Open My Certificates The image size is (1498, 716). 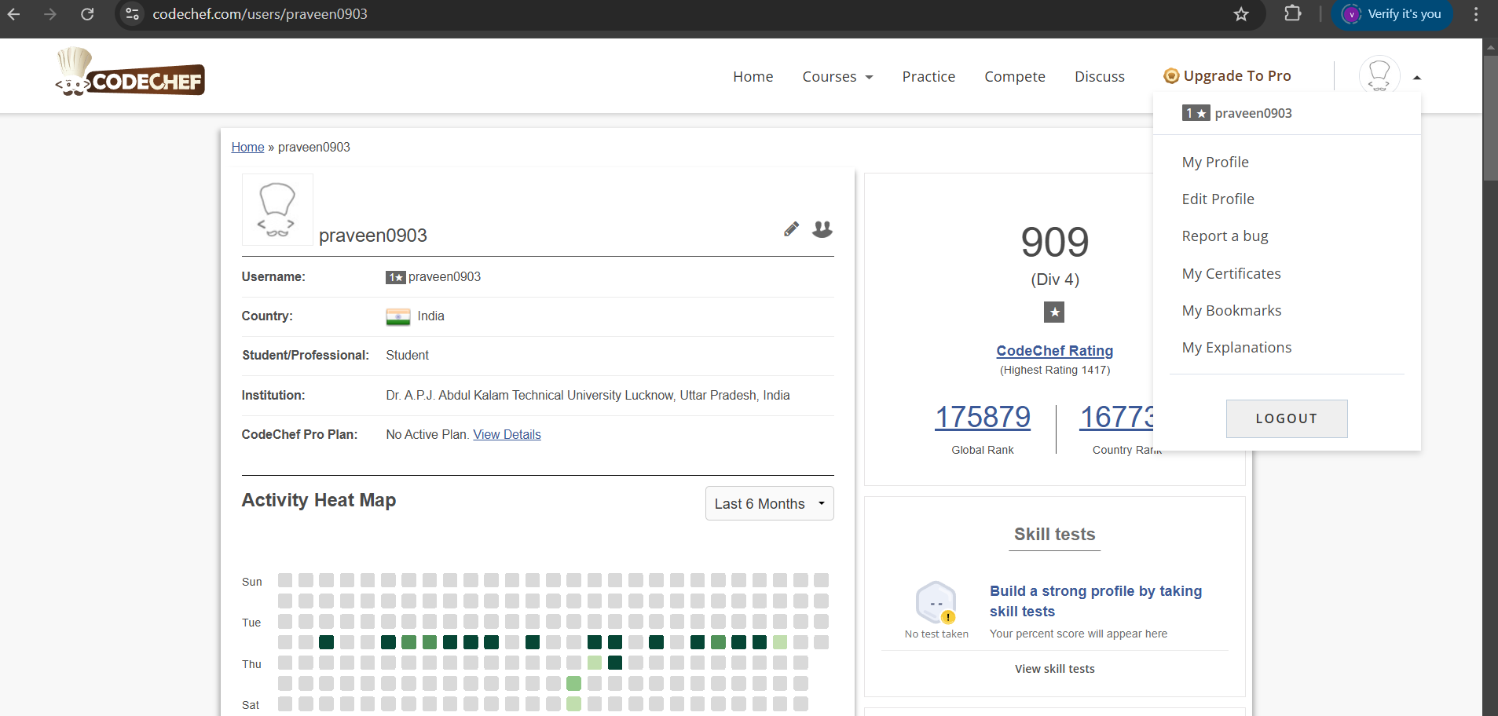coord(1232,273)
